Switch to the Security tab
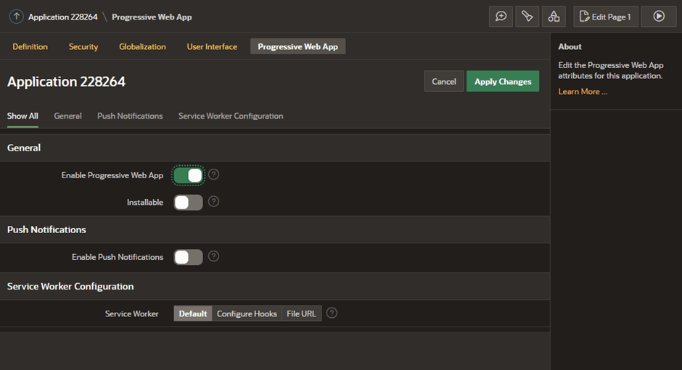 (x=83, y=46)
